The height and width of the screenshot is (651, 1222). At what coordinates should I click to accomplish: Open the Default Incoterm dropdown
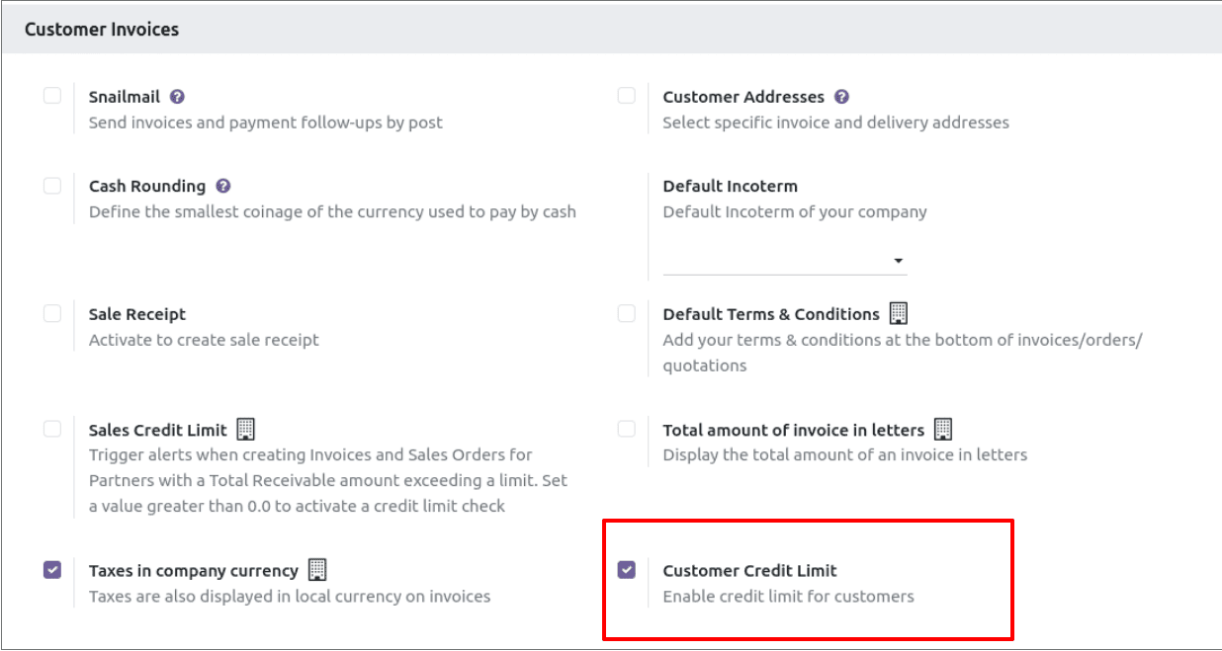pyautogui.click(x=785, y=261)
